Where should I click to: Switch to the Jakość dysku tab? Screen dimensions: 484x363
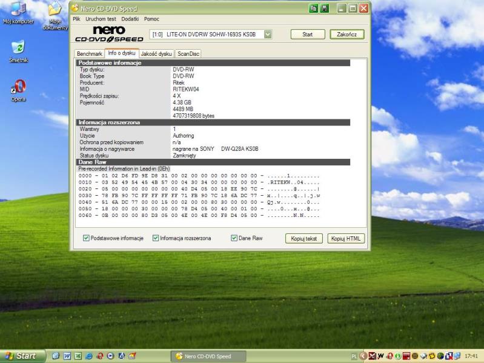click(156, 54)
